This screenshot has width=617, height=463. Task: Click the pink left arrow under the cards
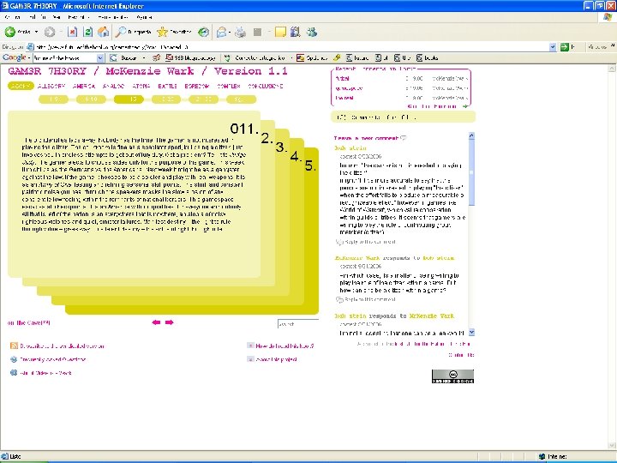pos(156,322)
